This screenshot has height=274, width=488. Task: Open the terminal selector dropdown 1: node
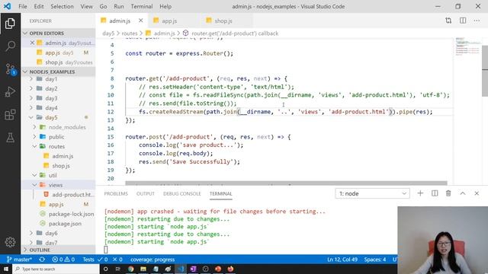(372, 193)
